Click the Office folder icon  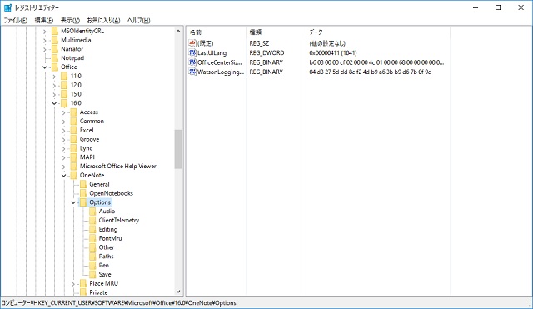point(55,67)
